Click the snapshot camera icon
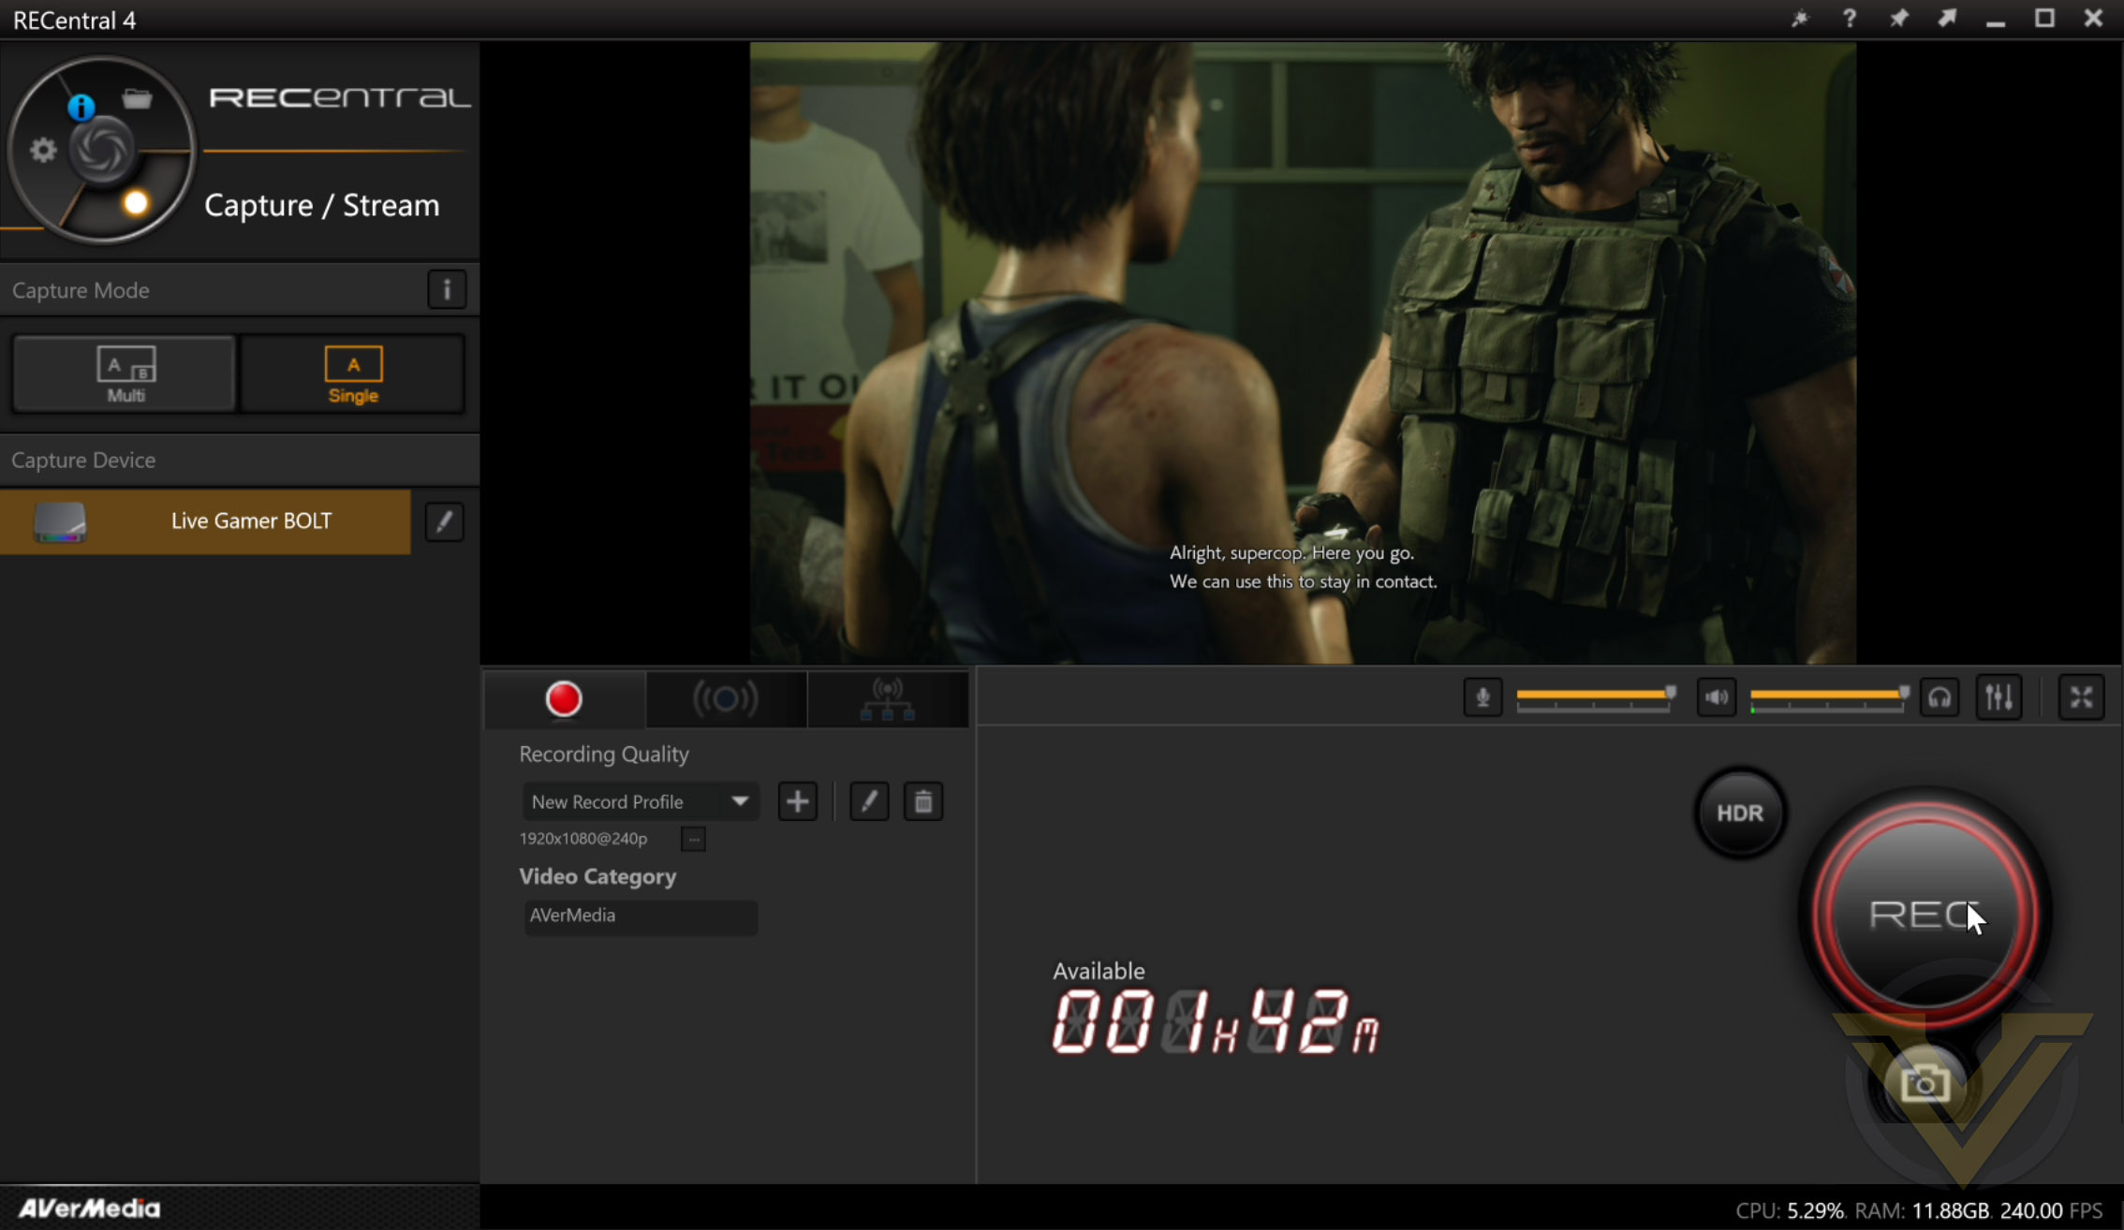This screenshot has width=2124, height=1230. click(1925, 1085)
